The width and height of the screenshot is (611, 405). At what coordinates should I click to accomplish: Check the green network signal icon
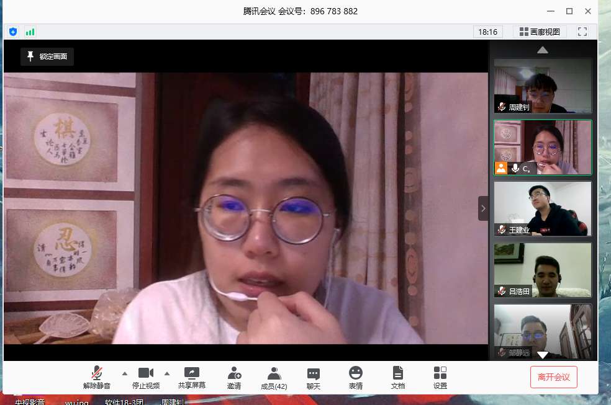[x=30, y=32]
